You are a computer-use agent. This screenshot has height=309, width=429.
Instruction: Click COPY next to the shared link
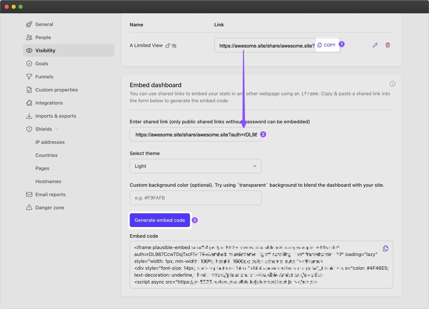(x=327, y=45)
